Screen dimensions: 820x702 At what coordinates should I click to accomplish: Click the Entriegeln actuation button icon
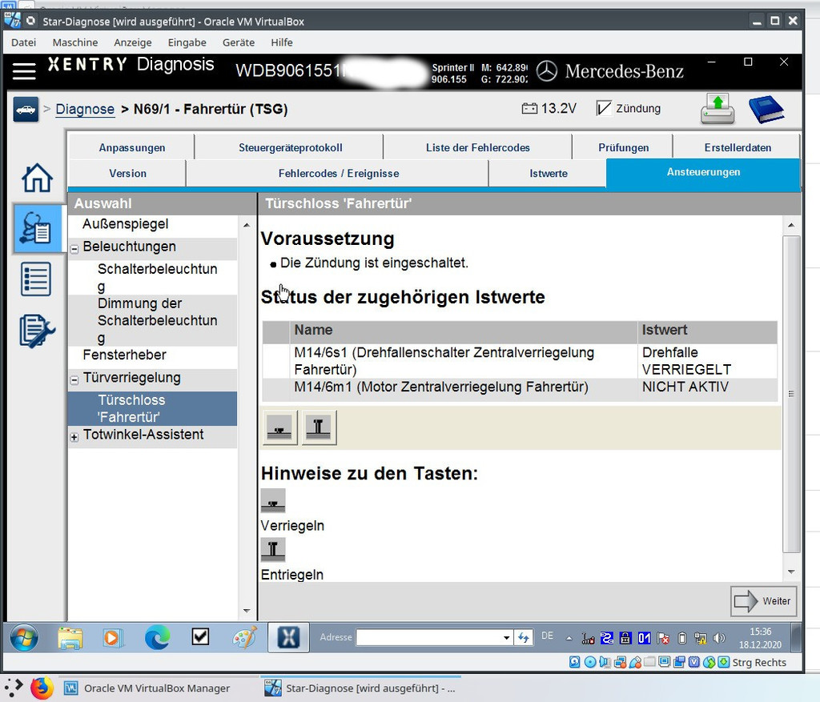pyautogui.click(x=319, y=427)
